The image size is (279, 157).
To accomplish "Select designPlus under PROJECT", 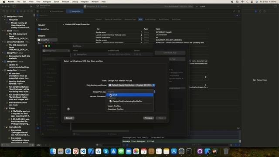I will (44, 29).
